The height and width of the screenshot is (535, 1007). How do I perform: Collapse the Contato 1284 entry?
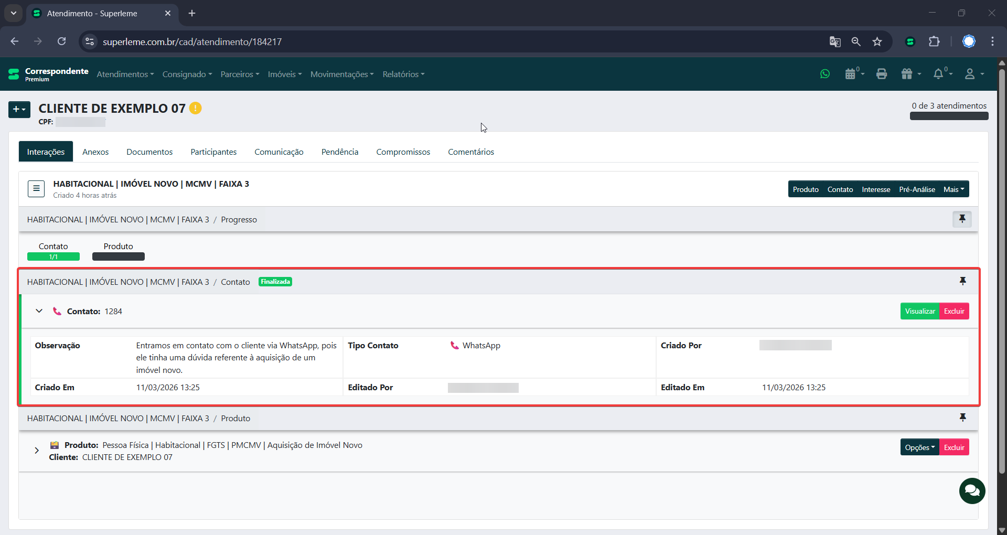(x=39, y=311)
